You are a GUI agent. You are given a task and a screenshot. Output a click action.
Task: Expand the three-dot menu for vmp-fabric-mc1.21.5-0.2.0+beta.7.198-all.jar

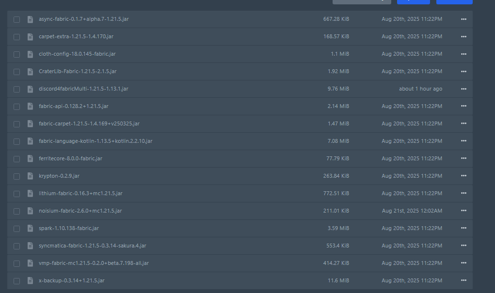coord(463,263)
